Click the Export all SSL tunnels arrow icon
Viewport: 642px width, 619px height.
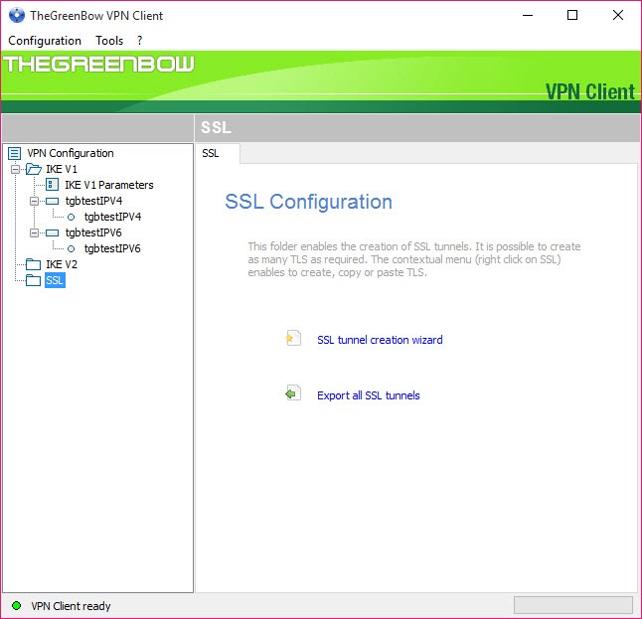[293, 393]
